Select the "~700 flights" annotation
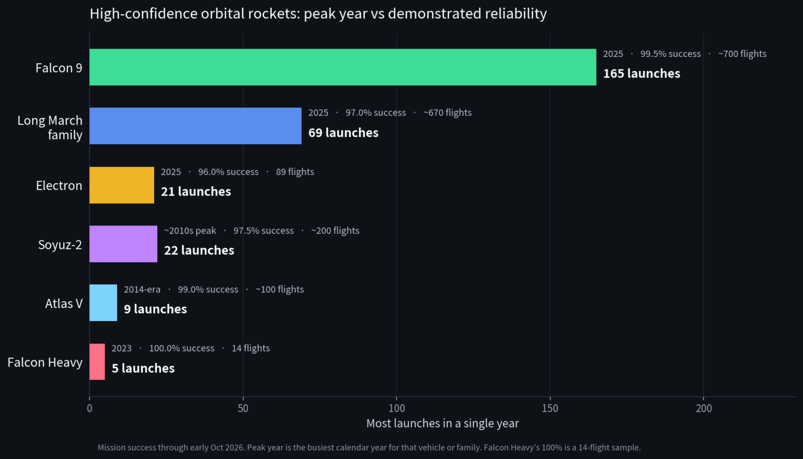Screen dimensions: 803x459 pos(742,54)
